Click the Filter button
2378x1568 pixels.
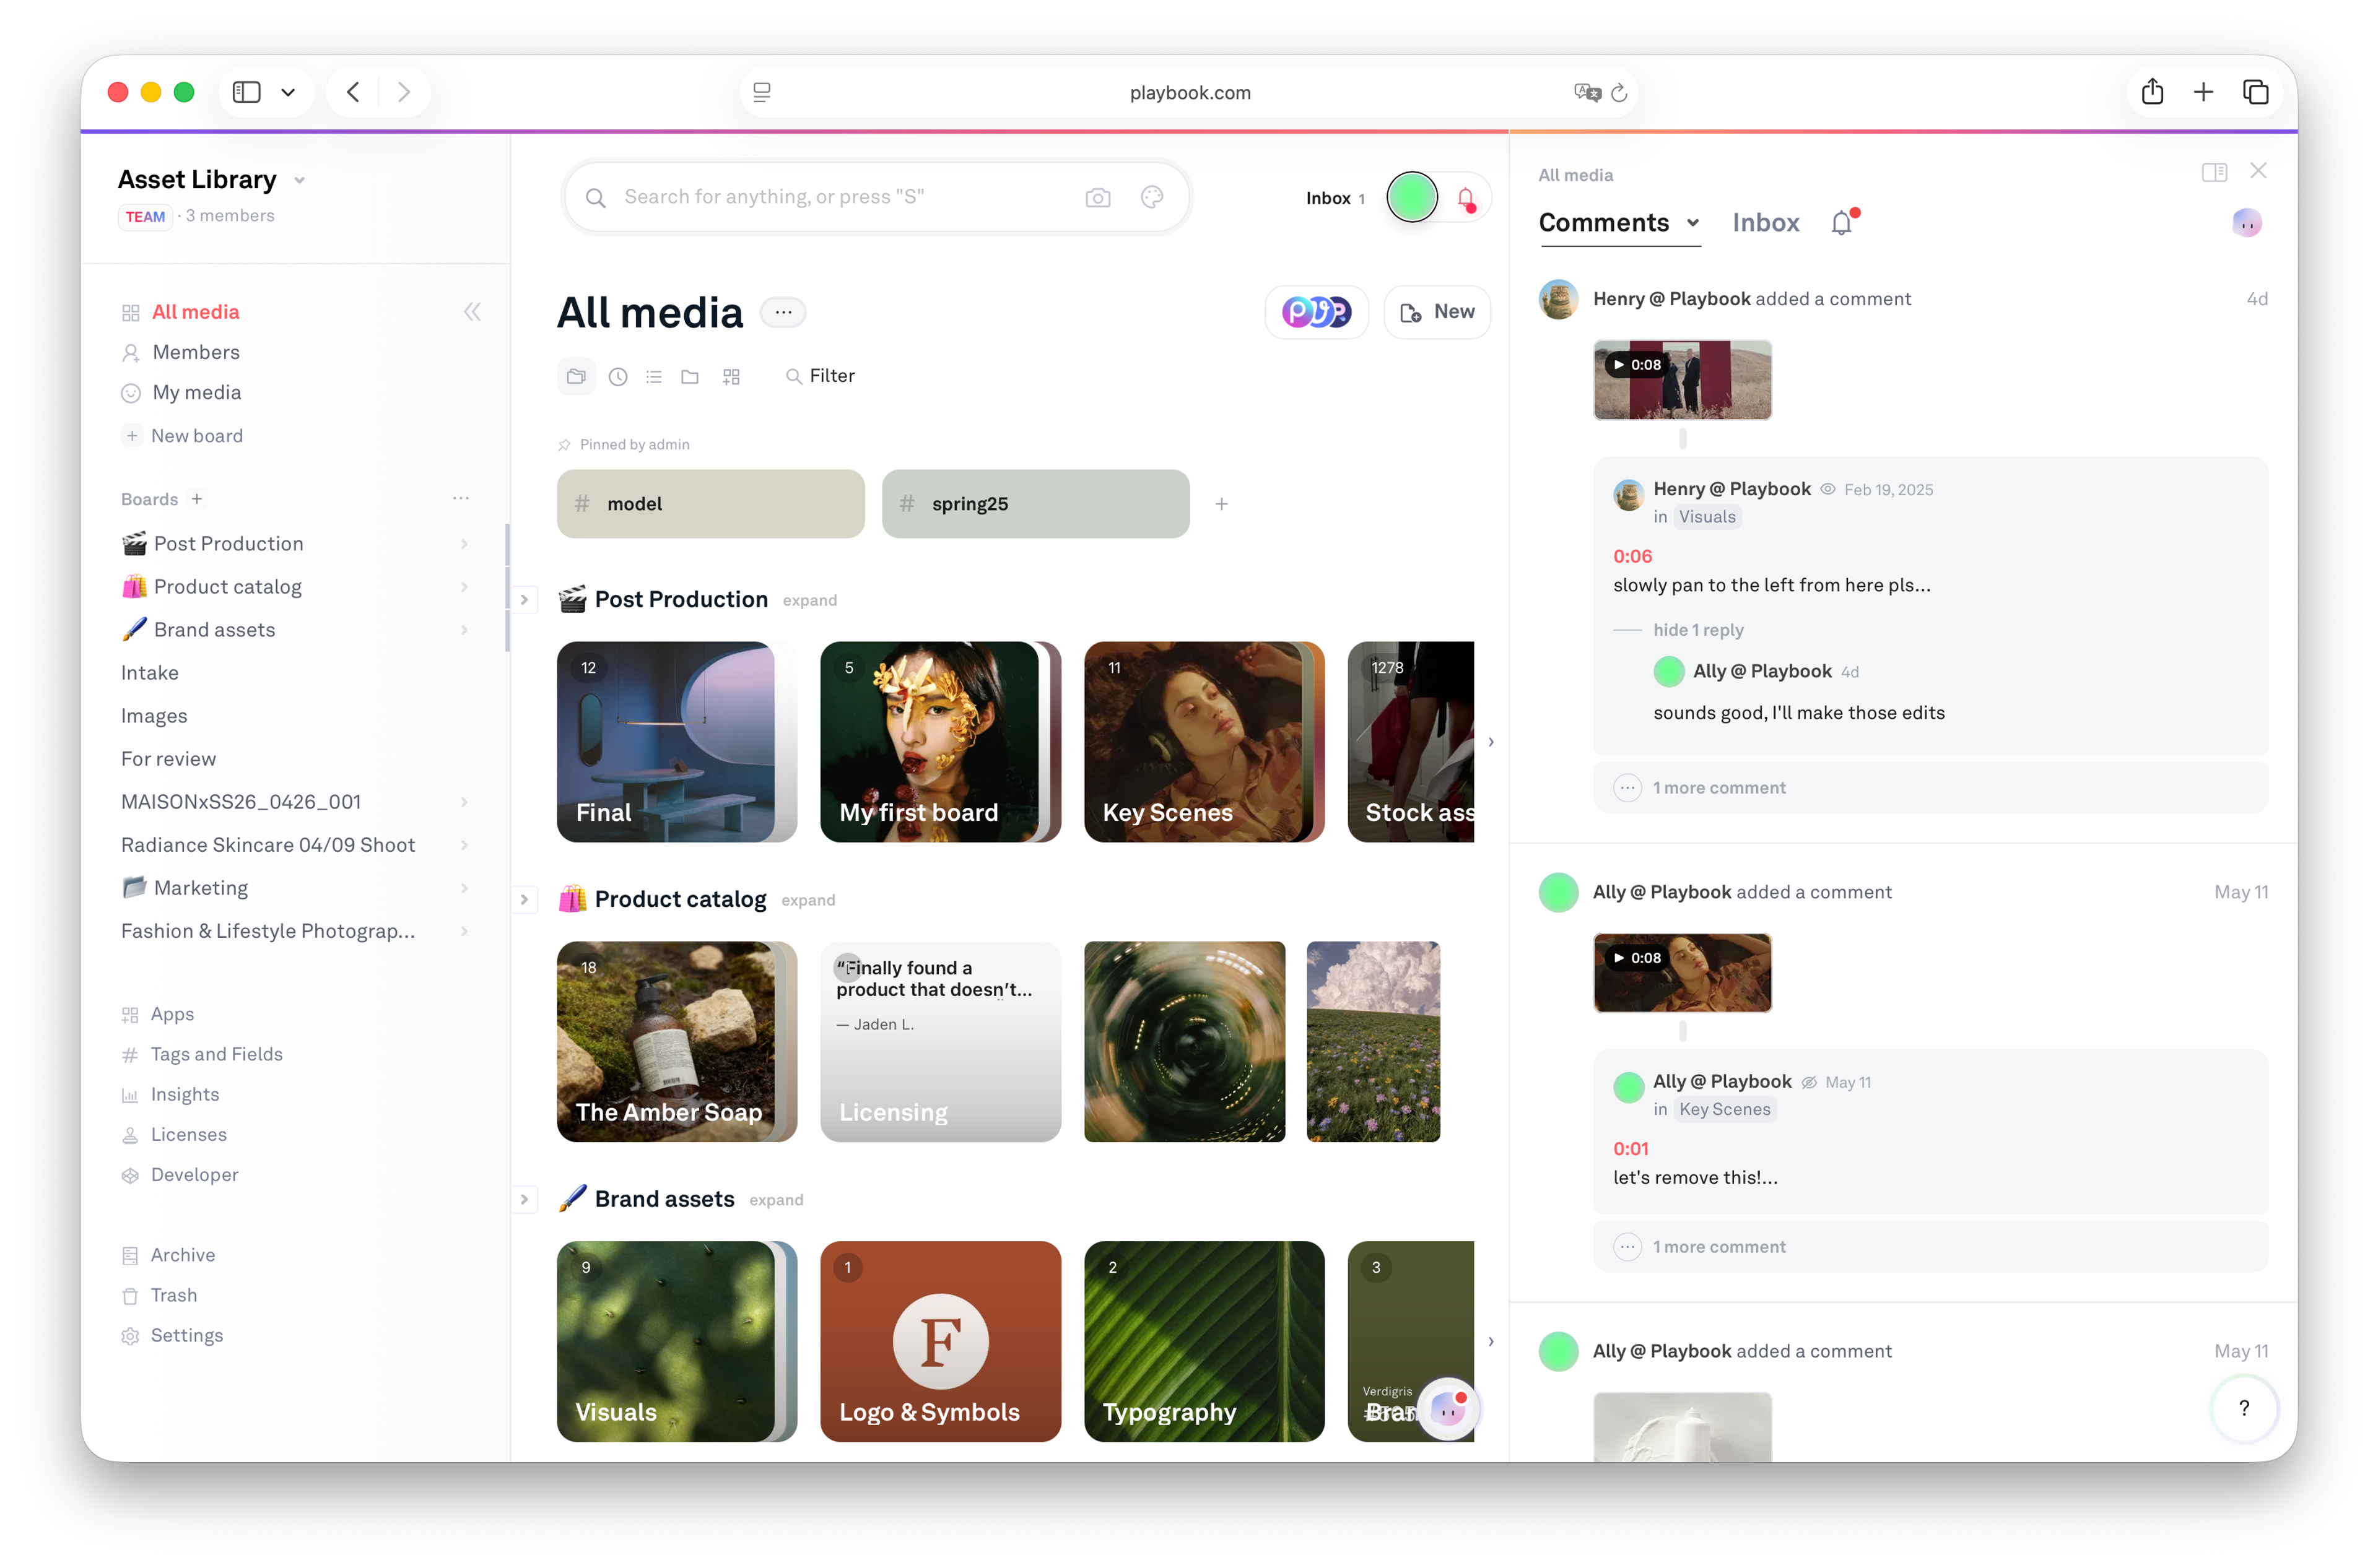point(819,376)
